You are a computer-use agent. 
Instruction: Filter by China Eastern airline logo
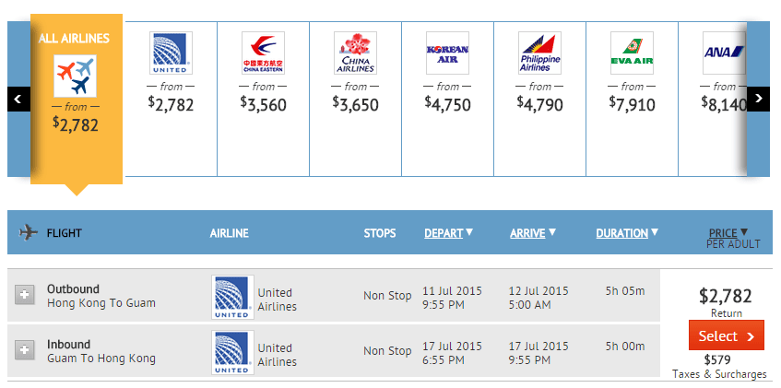point(263,53)
